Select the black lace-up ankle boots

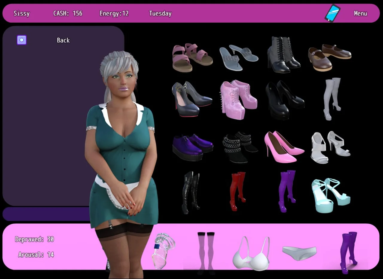[x=284, y=55]
